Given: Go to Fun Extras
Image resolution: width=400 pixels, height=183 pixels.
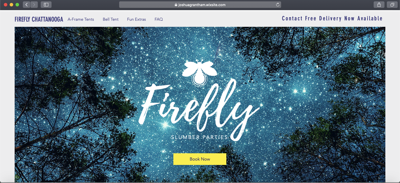Looking at the screenshot, I should pos(136,19).
